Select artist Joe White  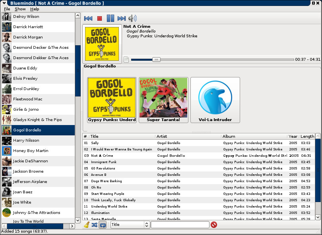pos(38,202)
